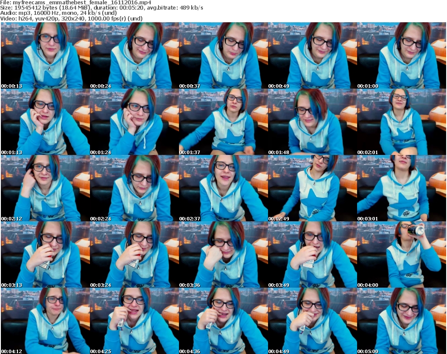Click the final frame at 00:05:00
Viewport: 447px width, 354px height.
click(401, 321)
